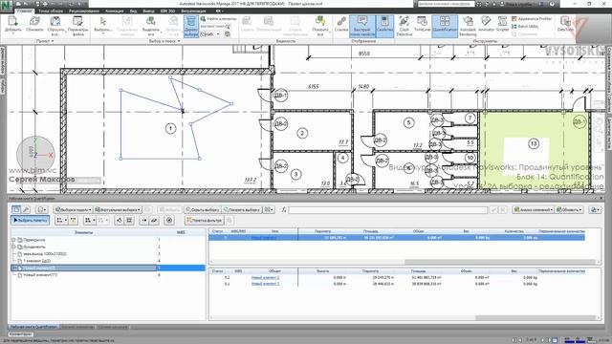Screen dimensions: 612x344
Task: Toggle the Пометка фильтра button
Action: pos(205,221)
